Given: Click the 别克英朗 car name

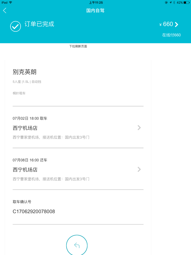Looking at the screenshot, I should [x=24, y=72].
